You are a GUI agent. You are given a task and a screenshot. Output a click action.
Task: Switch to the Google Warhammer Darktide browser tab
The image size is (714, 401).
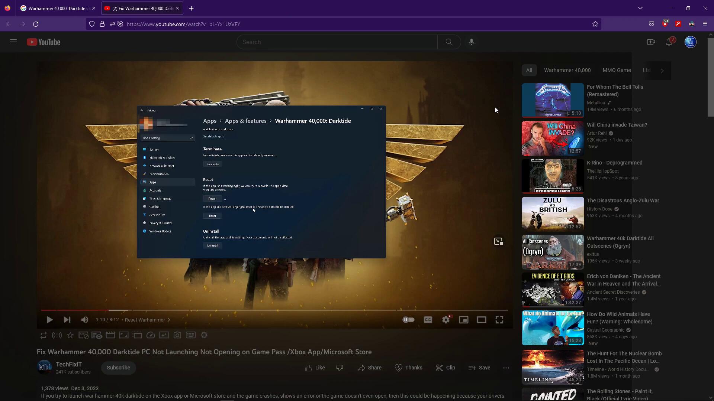click(56, 8)
